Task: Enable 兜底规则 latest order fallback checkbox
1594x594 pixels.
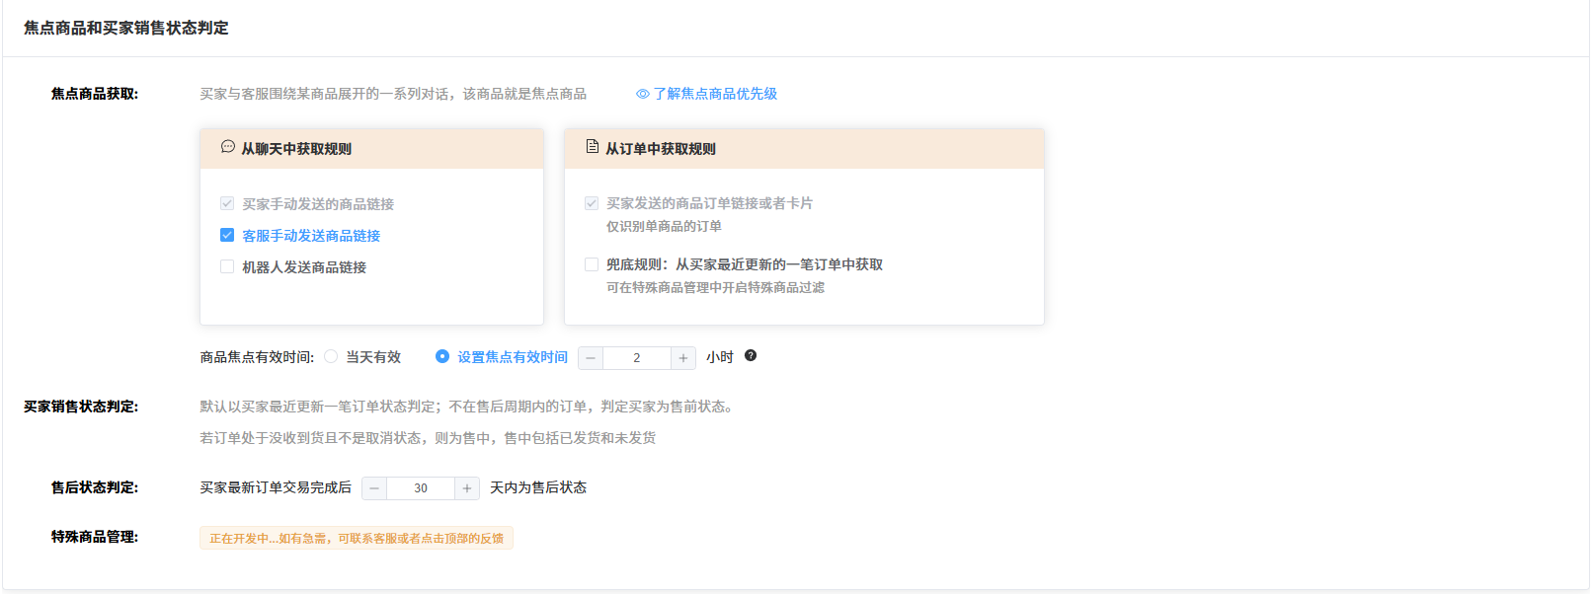Action: [x=592, y=264]
